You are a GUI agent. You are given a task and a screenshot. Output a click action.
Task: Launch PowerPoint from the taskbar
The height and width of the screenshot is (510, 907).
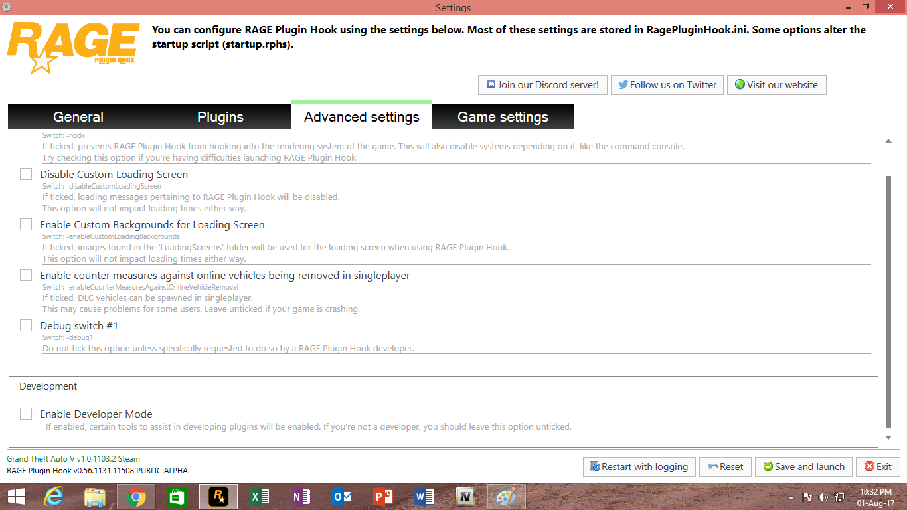click(x=383, y=497)
